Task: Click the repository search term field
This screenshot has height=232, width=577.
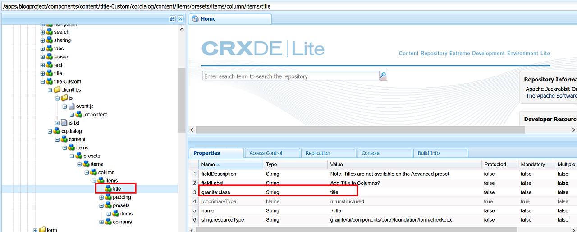Action: point(291,76)
